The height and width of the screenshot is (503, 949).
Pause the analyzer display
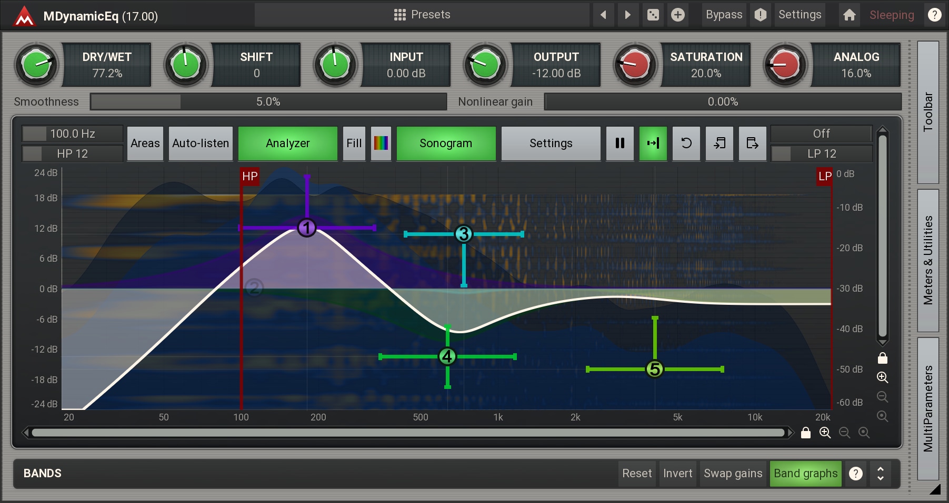(620, 143)
